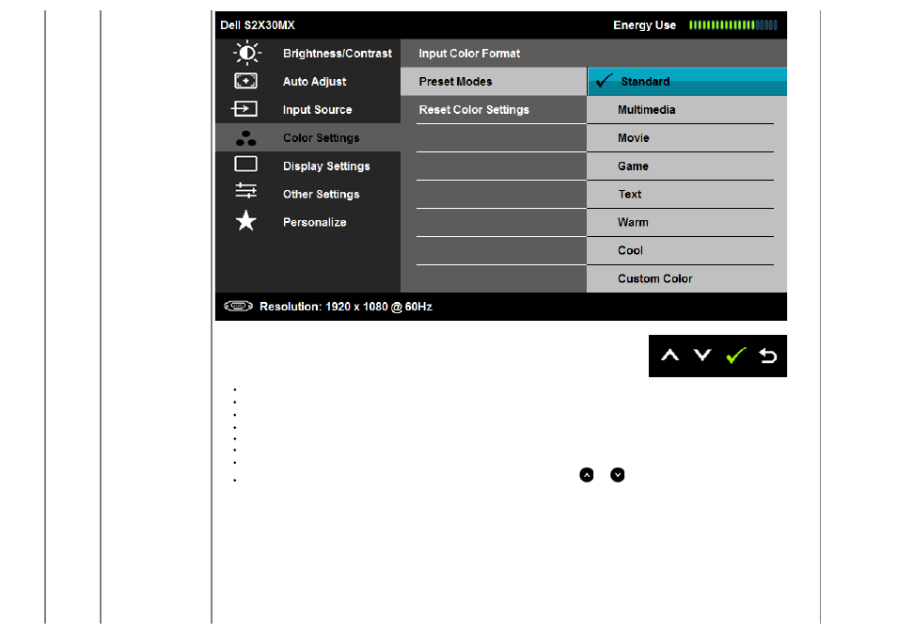Click the Energy Use meter bar

tap(732, 24)
